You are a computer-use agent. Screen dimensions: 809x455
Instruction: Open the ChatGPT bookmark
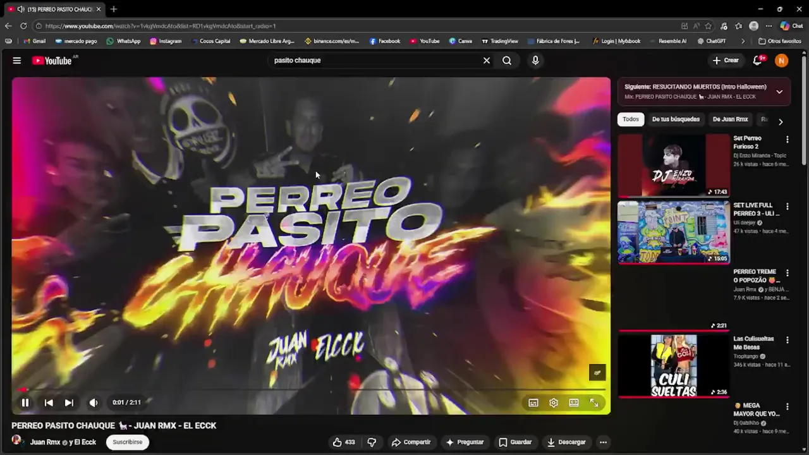coord(712,41)
